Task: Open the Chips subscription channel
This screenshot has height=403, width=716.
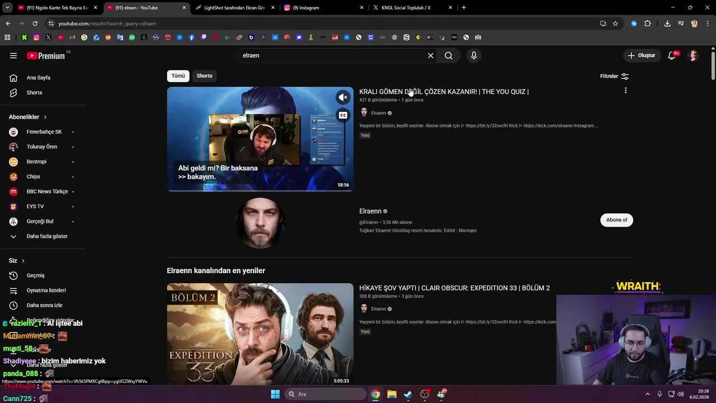Action: 33,176
